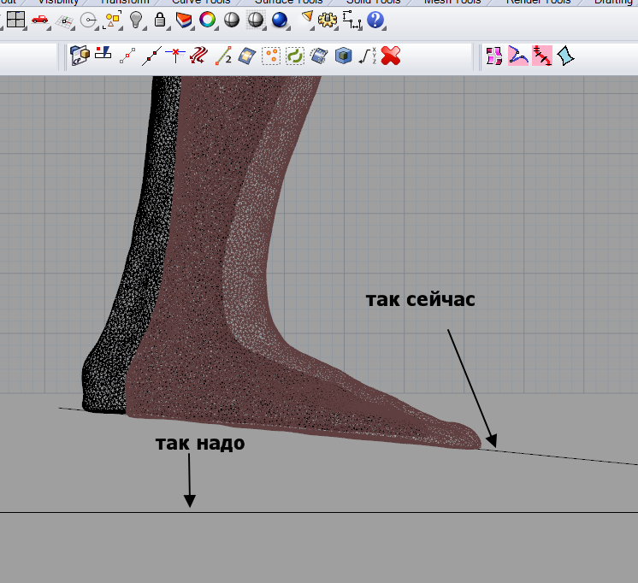This screenshot has width=638, height=583.
Task: Select the Solid Tools tab
Action: pyautogui.click(x=374, y=3)
